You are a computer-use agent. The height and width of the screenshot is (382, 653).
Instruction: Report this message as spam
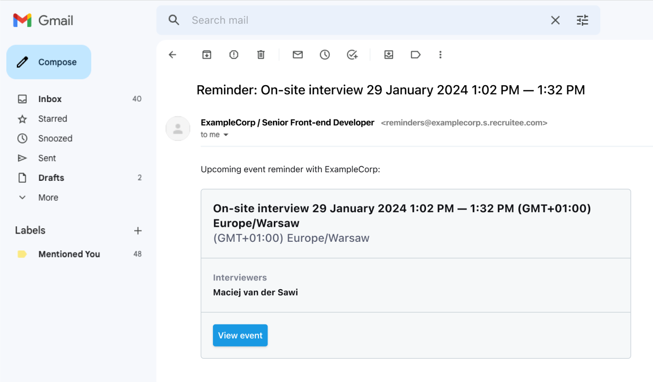click(x=234, y=55)
